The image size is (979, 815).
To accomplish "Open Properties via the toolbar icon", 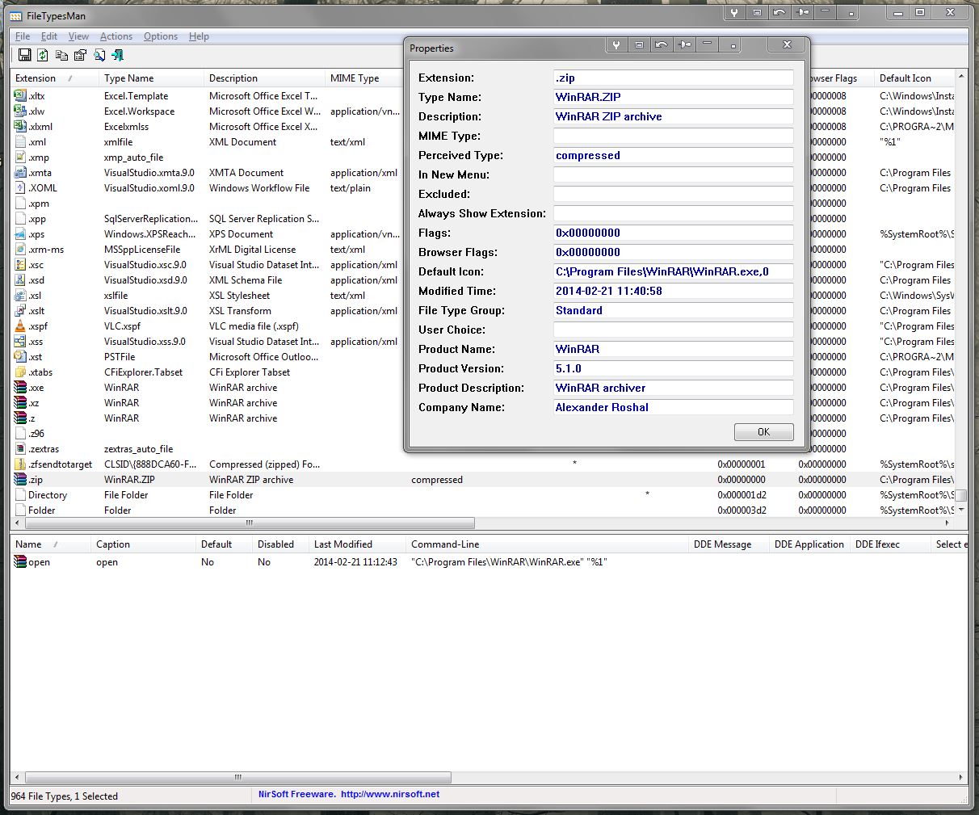I will pyautogui.click(x=80, y=55).
